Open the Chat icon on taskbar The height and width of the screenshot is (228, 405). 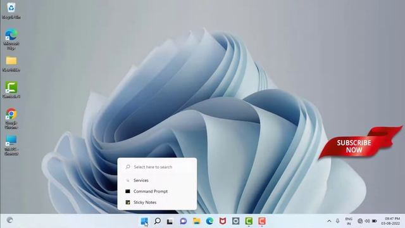click(x=184, y=221)
